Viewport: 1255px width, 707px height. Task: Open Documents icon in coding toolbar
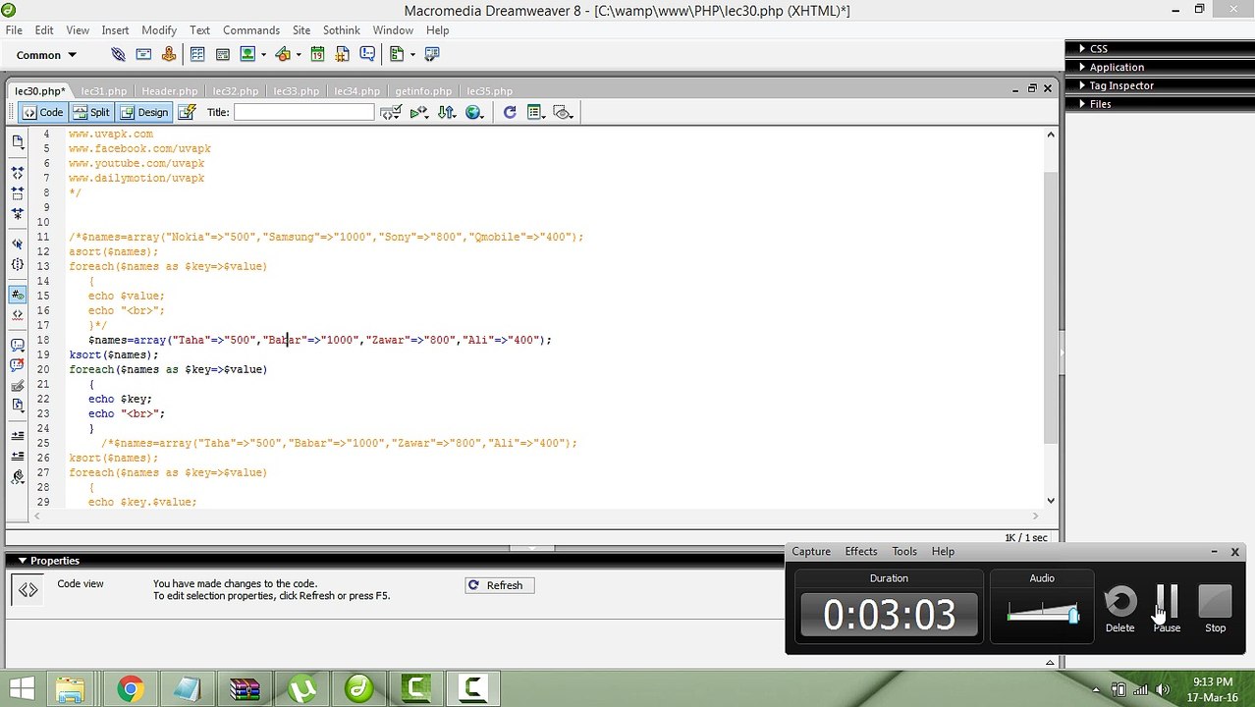pos(18,142)
